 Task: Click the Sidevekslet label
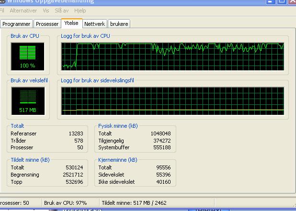[x=111, y=175]
